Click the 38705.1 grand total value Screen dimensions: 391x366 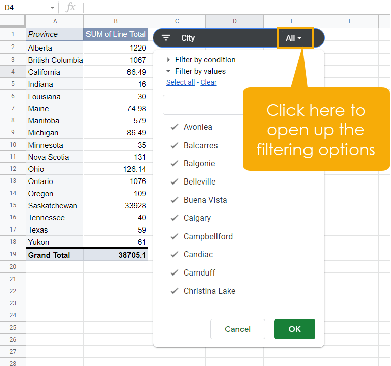(116, 255)
